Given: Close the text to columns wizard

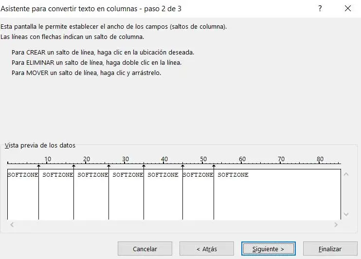Looking at the screenshot, I should pyautogui.click(x=347, y=9).
